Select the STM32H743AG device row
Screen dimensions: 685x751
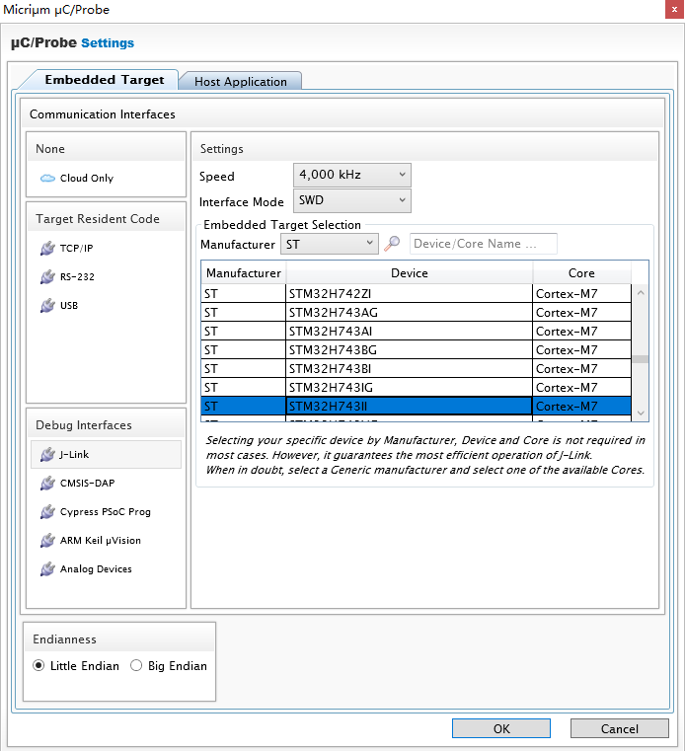pyautogui.click(x=416, y=312)
